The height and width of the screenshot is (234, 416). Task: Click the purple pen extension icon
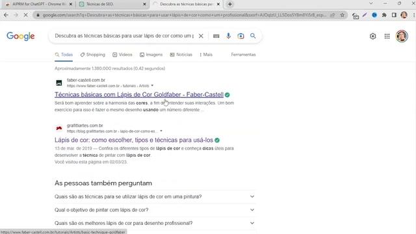coord(365,15)
